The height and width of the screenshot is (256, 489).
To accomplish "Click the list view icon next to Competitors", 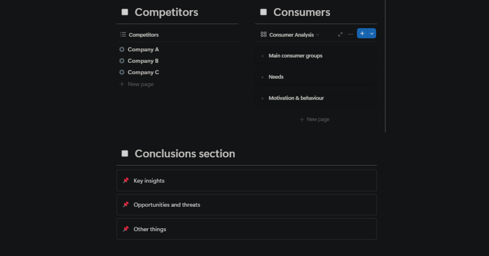I will click(x=123, y=35).
